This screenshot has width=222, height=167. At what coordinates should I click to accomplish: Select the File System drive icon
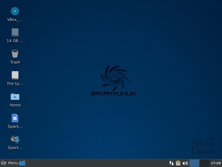pos(15,75)
